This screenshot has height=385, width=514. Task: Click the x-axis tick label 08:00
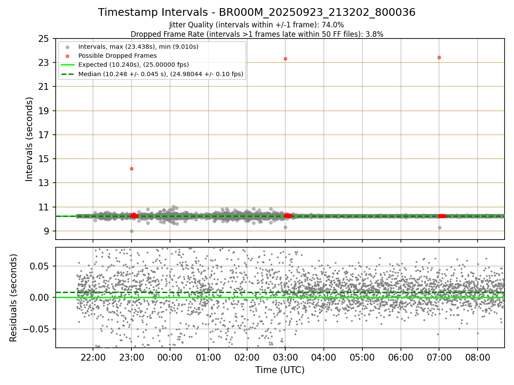[x=478, y=357]
